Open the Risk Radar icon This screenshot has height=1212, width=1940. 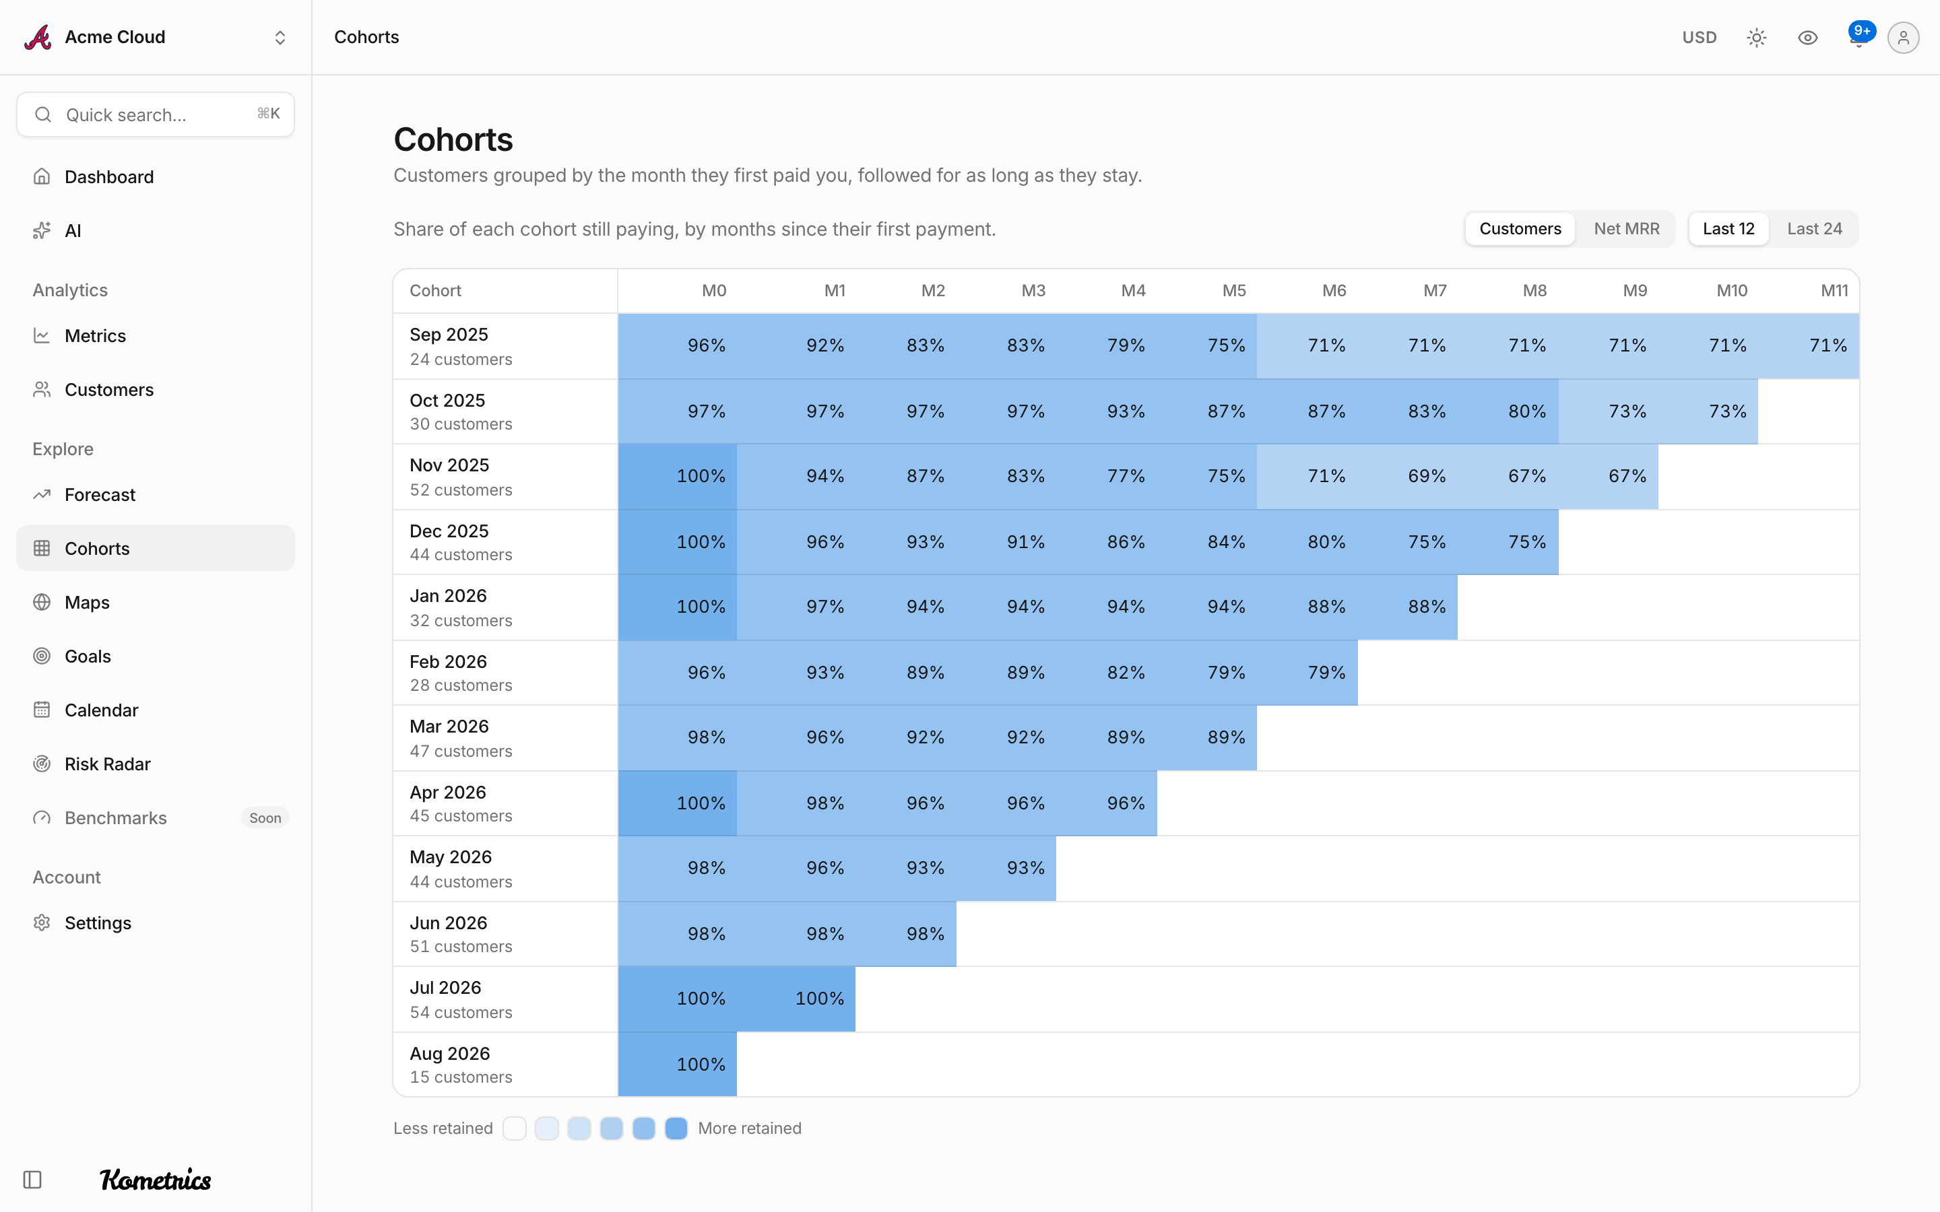pos(42,764)
